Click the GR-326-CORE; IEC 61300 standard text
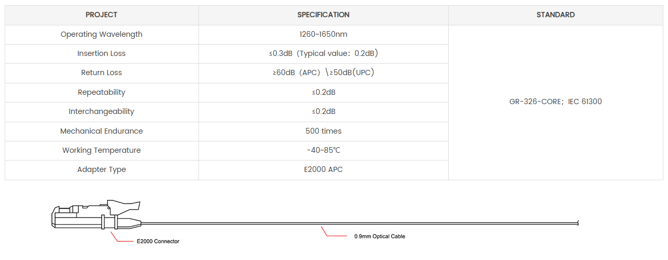Image resolution: width=668 pixels, height=260 pixels. point(555,102)
